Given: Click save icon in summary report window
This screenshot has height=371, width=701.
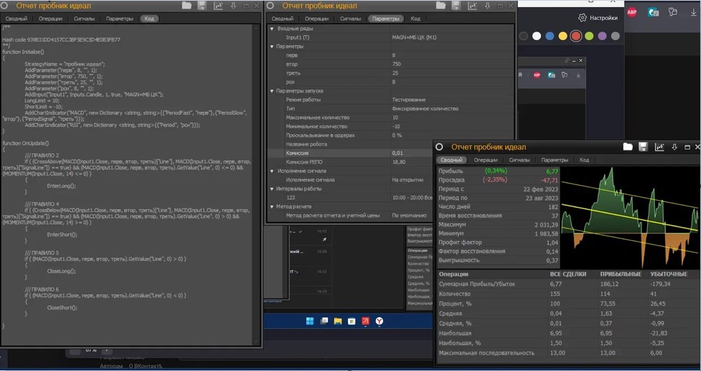Looking at the screenshot, I should click(643, 147).
